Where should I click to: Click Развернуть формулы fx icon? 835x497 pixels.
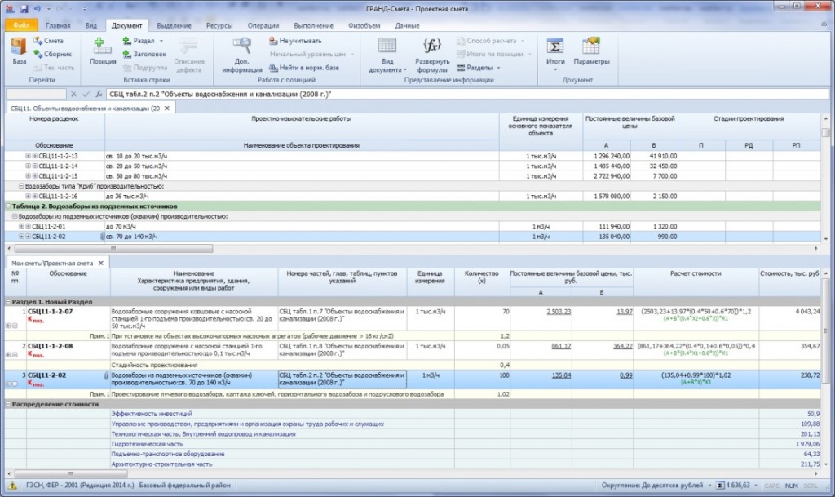(x=432, y=45)
